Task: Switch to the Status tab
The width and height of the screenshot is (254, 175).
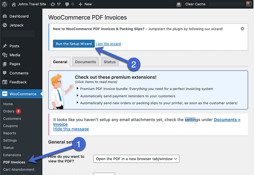Action: tap(110, 62)
